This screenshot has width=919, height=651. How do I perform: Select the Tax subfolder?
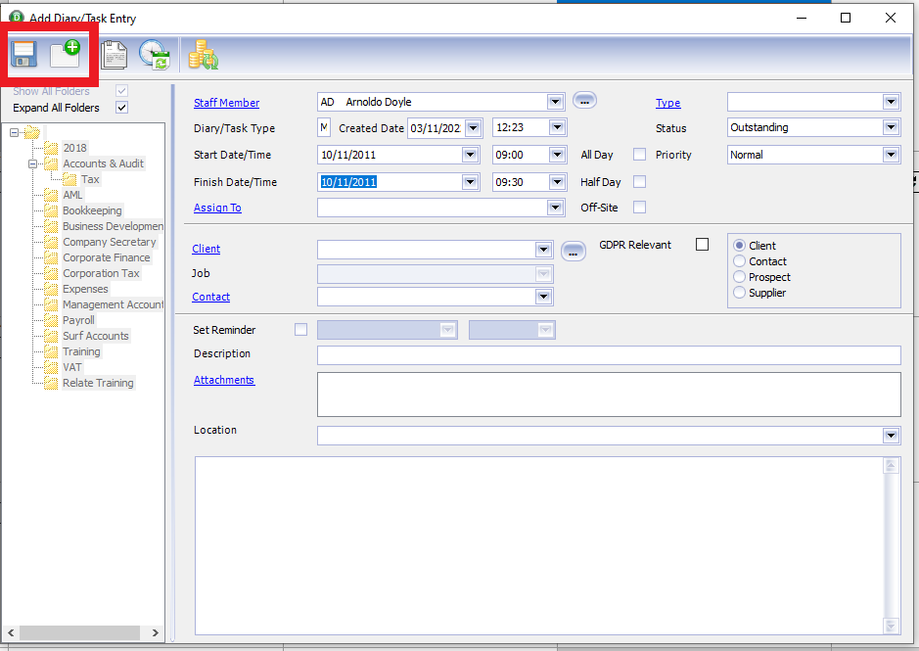pyautogui.click(x=90, y=179)
